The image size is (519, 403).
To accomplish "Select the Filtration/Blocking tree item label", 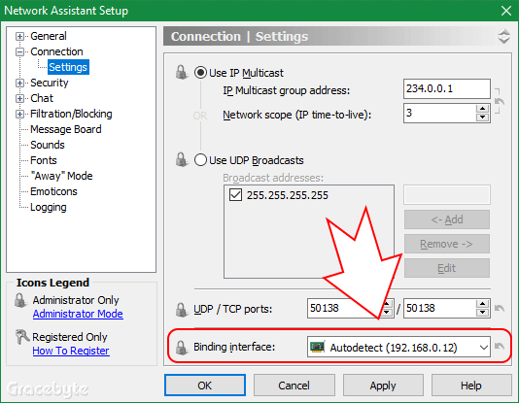I will tap(71, 114).
